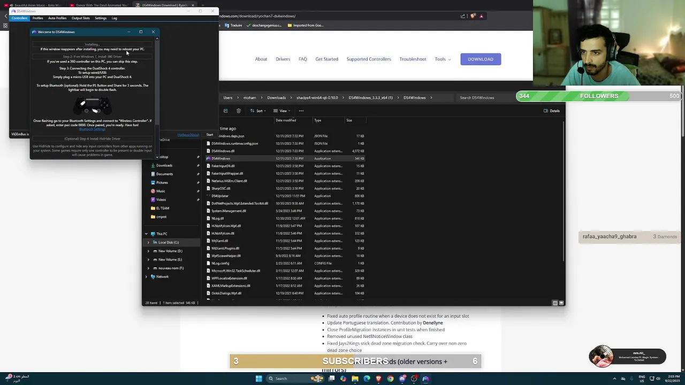Click the Drivers website nav link
The image size is (685, 385).
(x=283, y=59)
